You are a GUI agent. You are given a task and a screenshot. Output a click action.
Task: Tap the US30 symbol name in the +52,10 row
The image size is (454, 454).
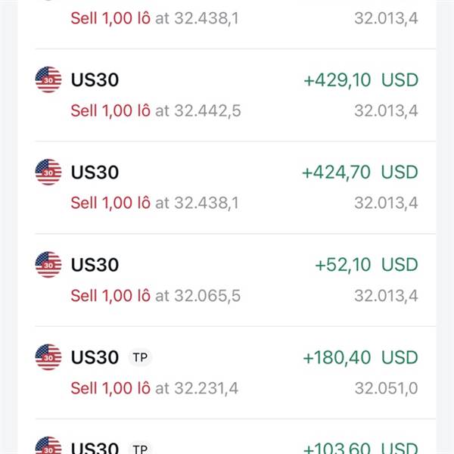[95, 265]
